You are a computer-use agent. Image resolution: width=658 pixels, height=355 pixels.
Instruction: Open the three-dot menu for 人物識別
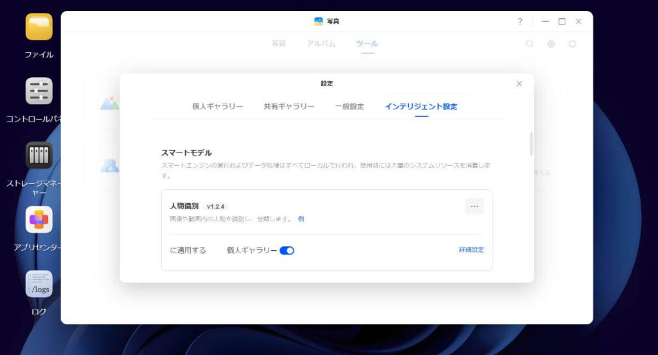pos(474,206)
